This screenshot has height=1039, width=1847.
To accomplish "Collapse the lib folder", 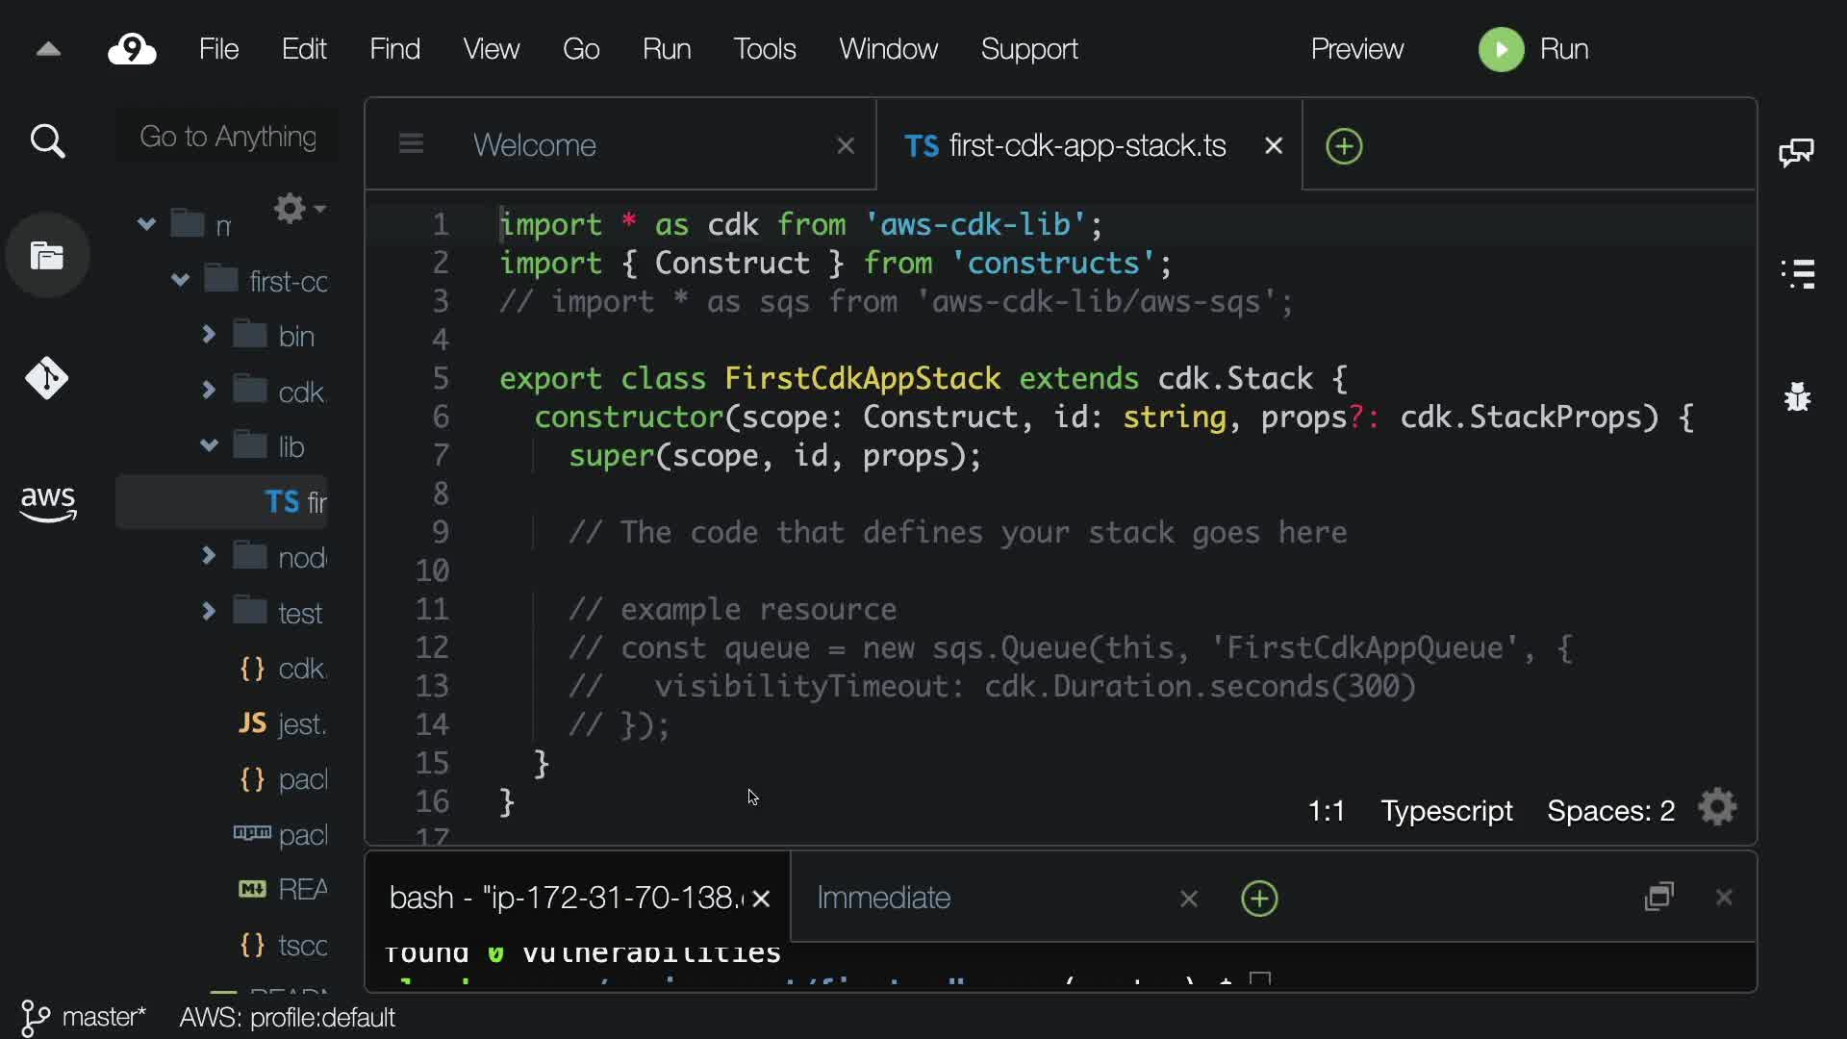I will tap(209, 445).
